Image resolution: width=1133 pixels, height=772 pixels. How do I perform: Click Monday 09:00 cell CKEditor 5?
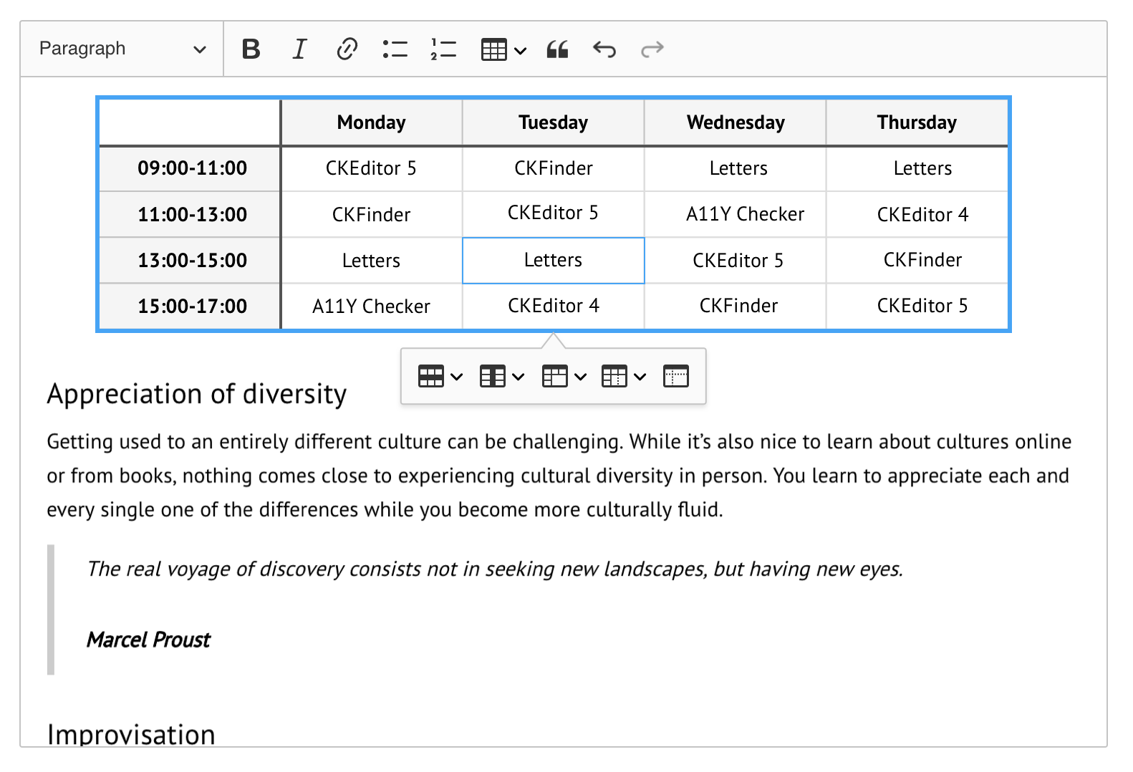[x=372, y=168]
